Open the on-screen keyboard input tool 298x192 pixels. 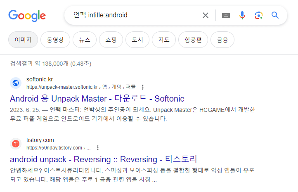coord(226,15)
